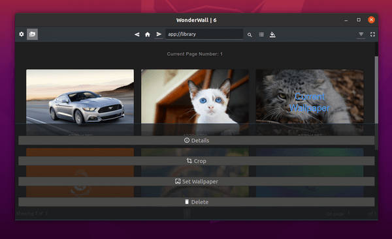Click the color fill bucket icon
Image resolution: width=392 pixels, height=239 pixels.
click(272, 35)
